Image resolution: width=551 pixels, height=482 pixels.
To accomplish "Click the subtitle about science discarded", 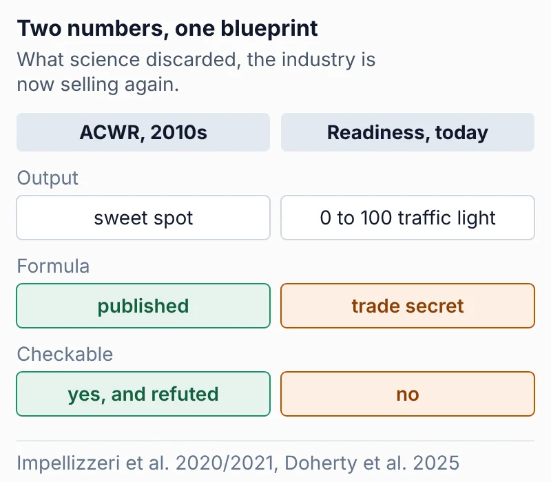I will point(196,72).
